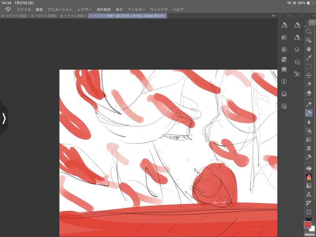This screenshot has width=316, height=237.
Task: Tap the 14:34 clock in status bar
Action: 6,3
